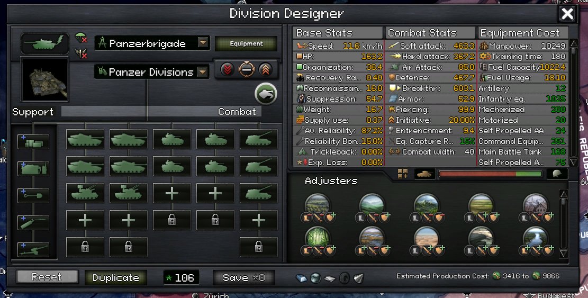Click the red and green balance bar

coord(491,174)
